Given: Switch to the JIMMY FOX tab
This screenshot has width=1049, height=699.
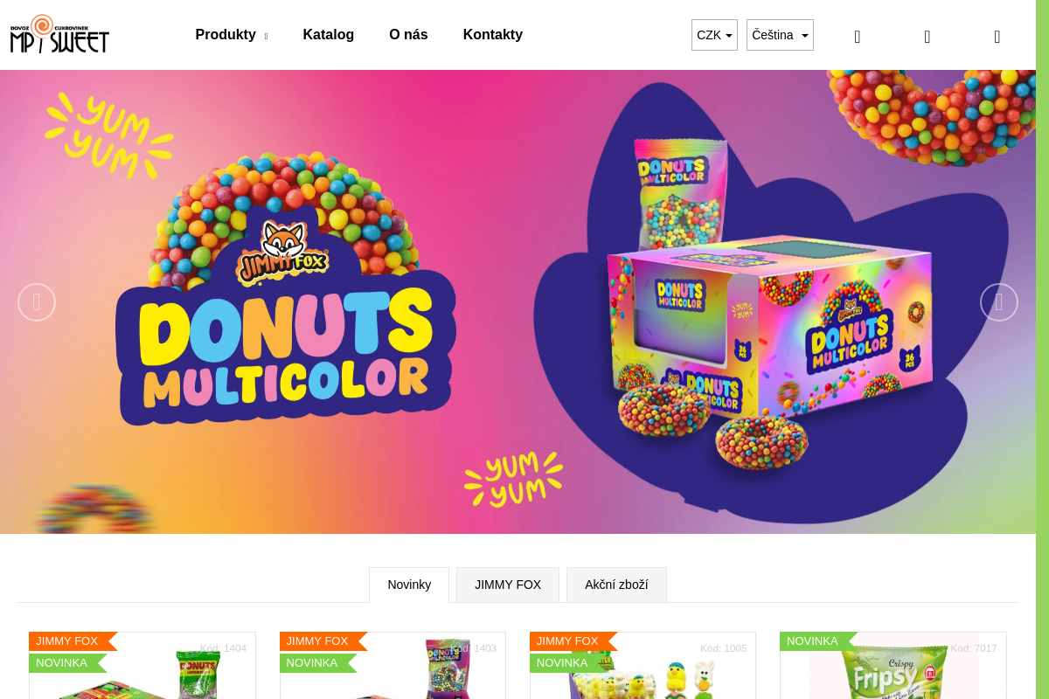Looking at the screenshot, I should pos(508,585).
